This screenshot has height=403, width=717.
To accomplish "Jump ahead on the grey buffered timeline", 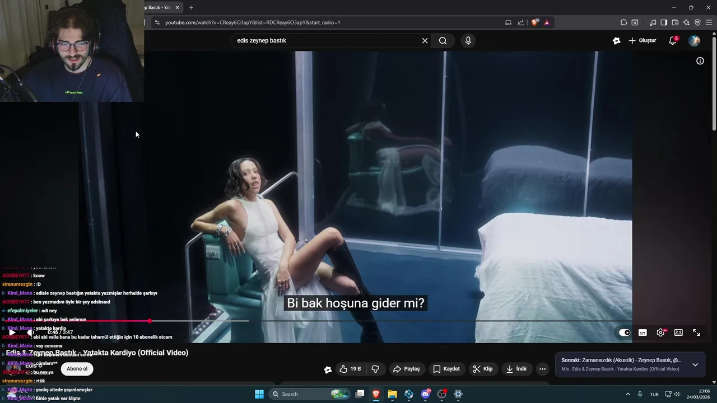I will tap(199, 321).
